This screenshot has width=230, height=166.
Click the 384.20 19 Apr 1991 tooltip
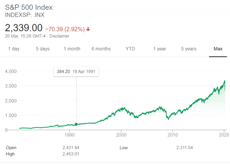pos(76,72)
